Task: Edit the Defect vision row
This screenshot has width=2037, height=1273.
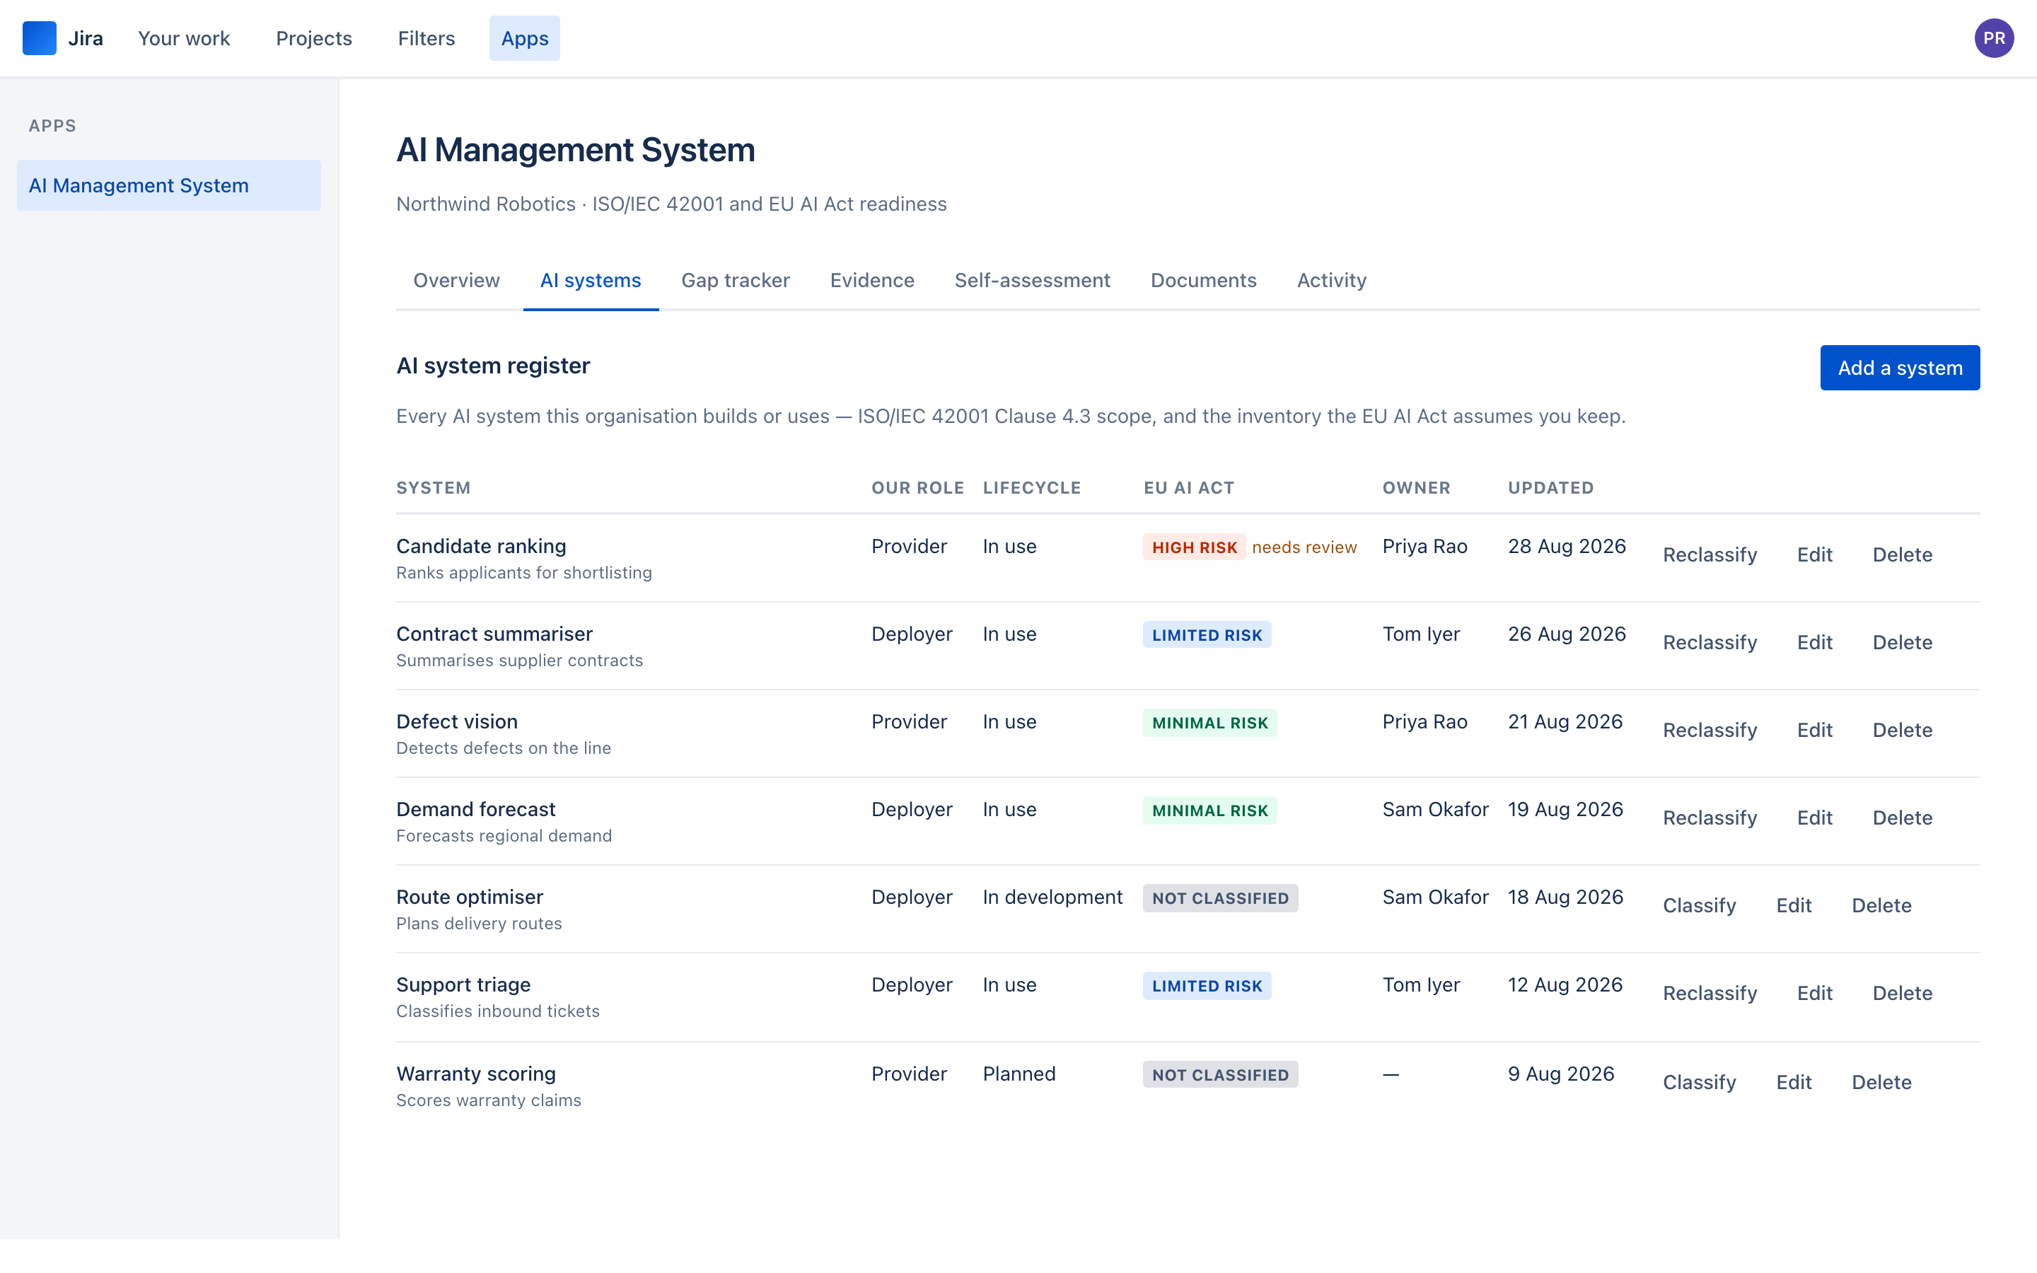Action: coord(1814,730)
